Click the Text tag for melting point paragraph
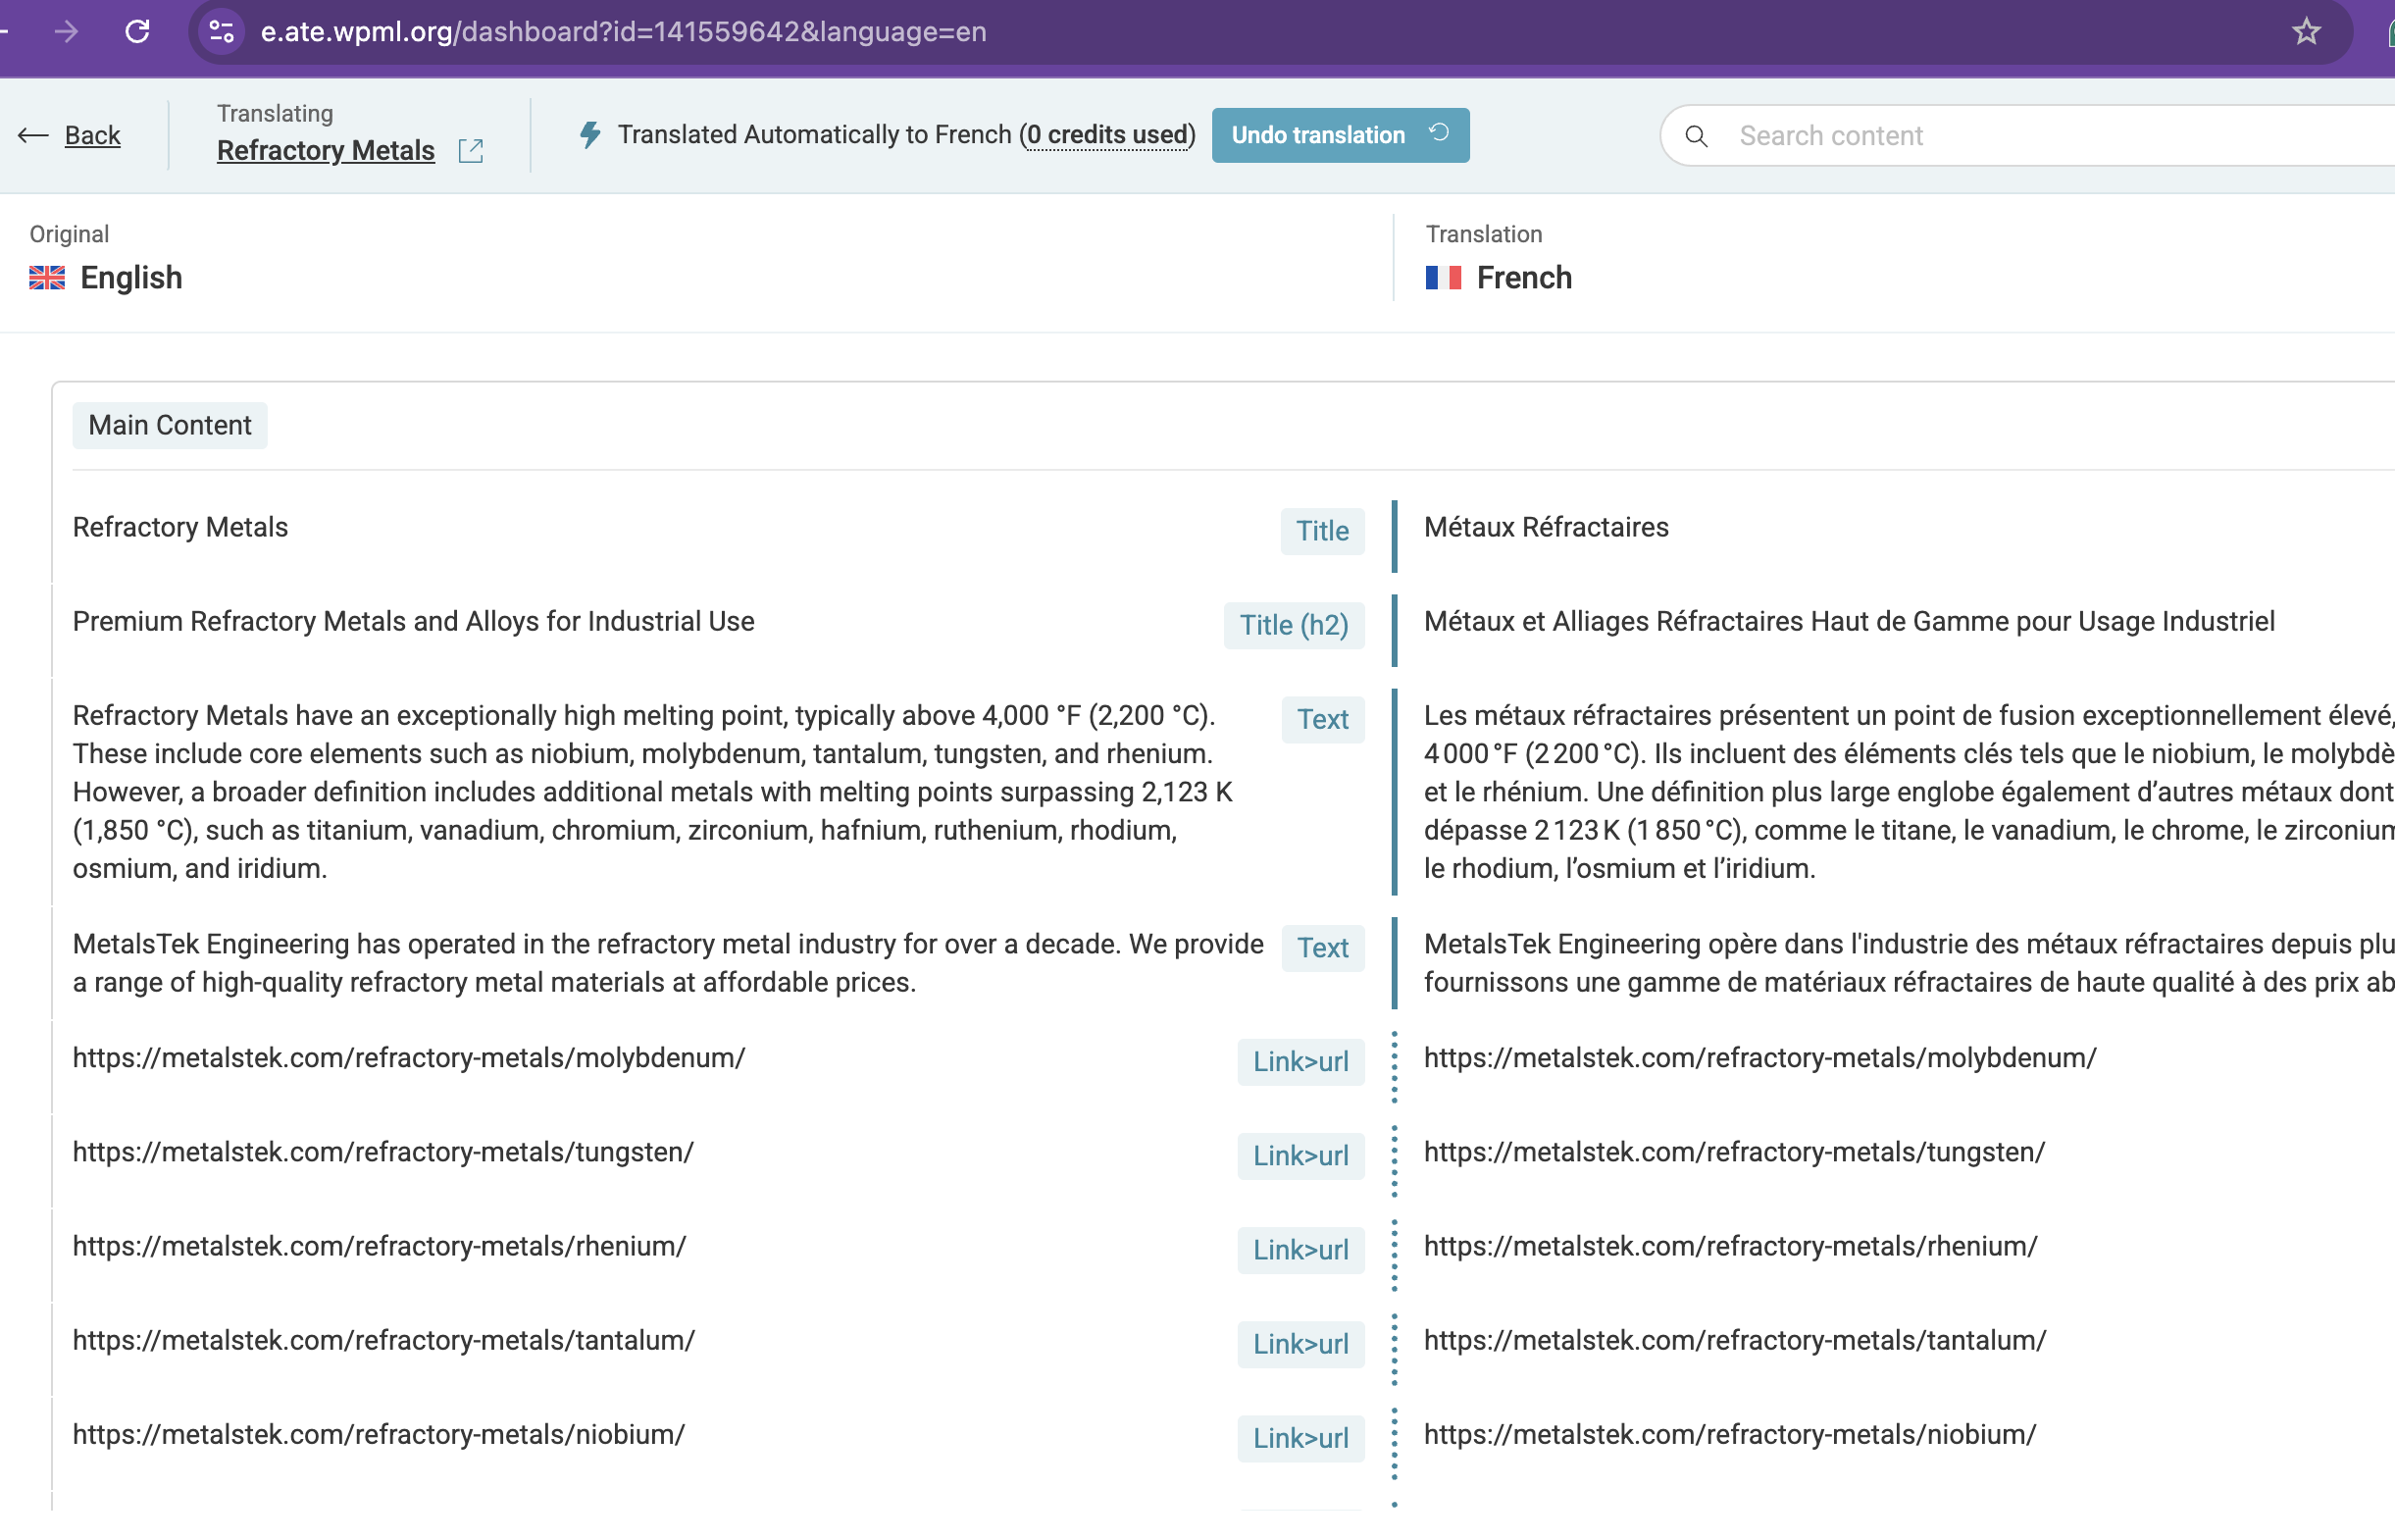2395x1540 pixels. (x=1323, y=719)
